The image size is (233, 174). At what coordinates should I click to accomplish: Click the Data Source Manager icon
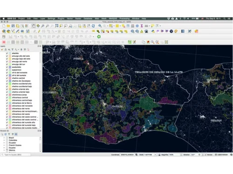[4, 31]
